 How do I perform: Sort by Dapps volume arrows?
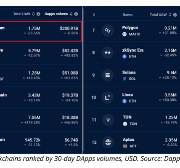coord(71,14)
